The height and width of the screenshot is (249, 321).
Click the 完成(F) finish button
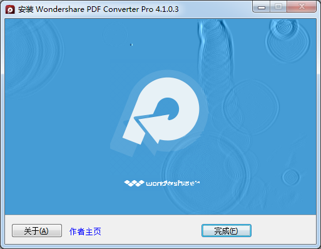click(227, 231)
